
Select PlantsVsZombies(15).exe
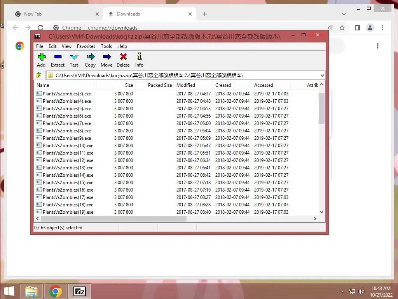pyautogui.click(x=68, y=183)
